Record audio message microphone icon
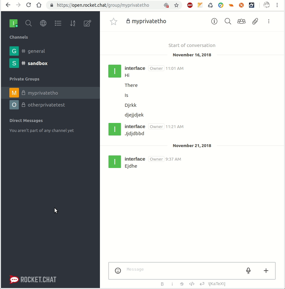Image resolution: width=285 pixels, height=289 pixels. pos(248,270)
